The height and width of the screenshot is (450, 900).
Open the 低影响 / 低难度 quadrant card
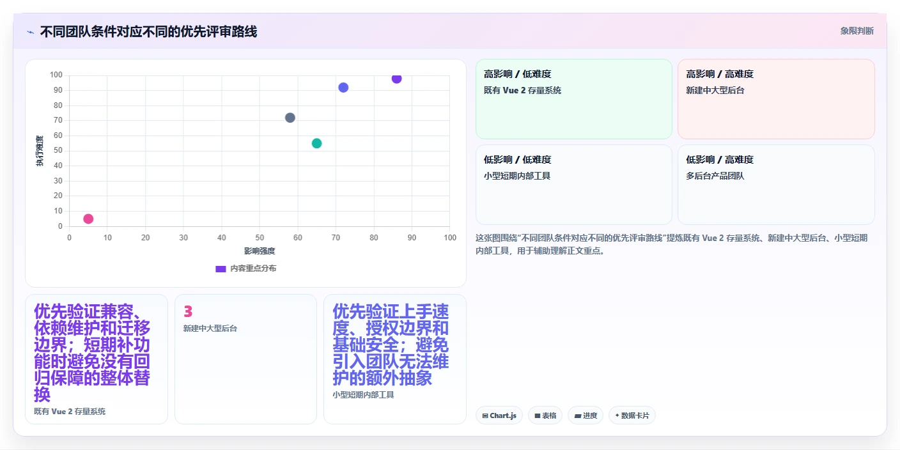click(574, 185)
